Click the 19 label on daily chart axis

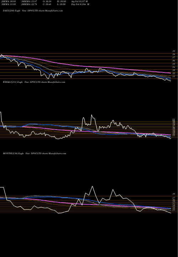pos(174,51)
